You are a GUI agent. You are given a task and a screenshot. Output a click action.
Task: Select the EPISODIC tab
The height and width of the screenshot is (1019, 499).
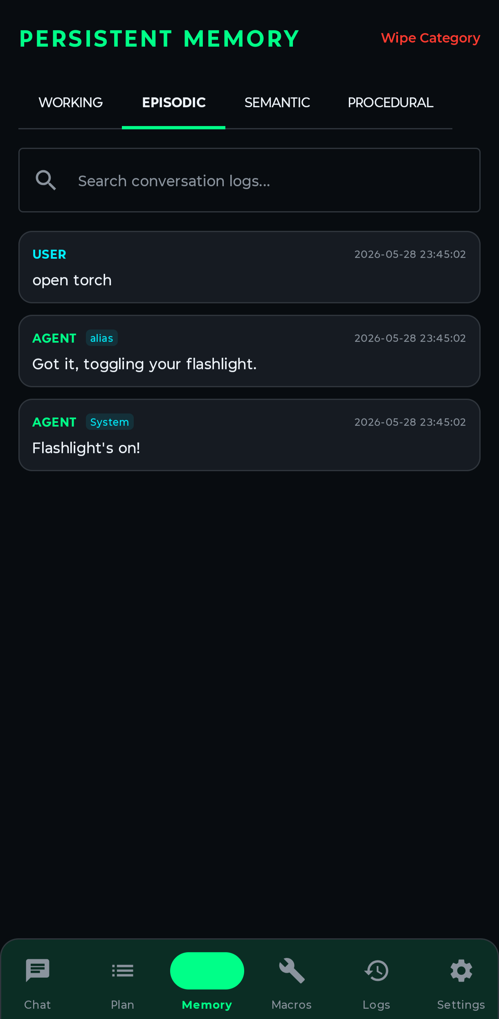pyautogui.click(x=173, y=102)
